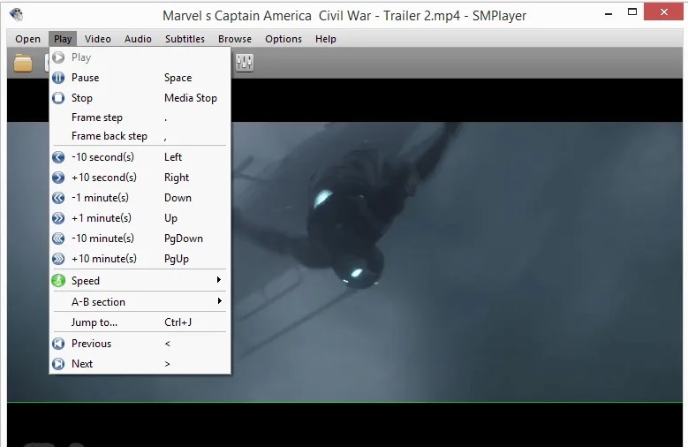The height and width of the screenshot is (447, 688).
Task: Open the Open menu
Action: pos(27,39)
